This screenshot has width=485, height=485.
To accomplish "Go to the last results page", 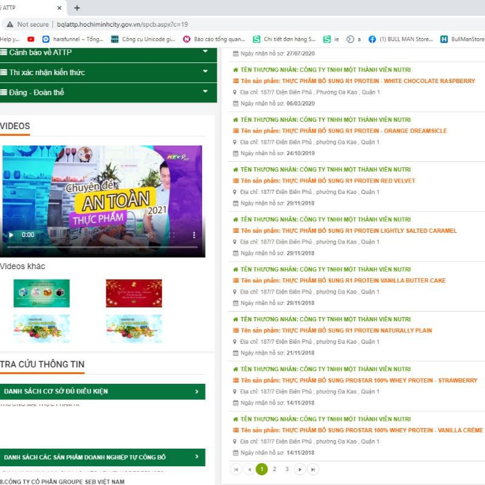I will click(x=313, y=469).
